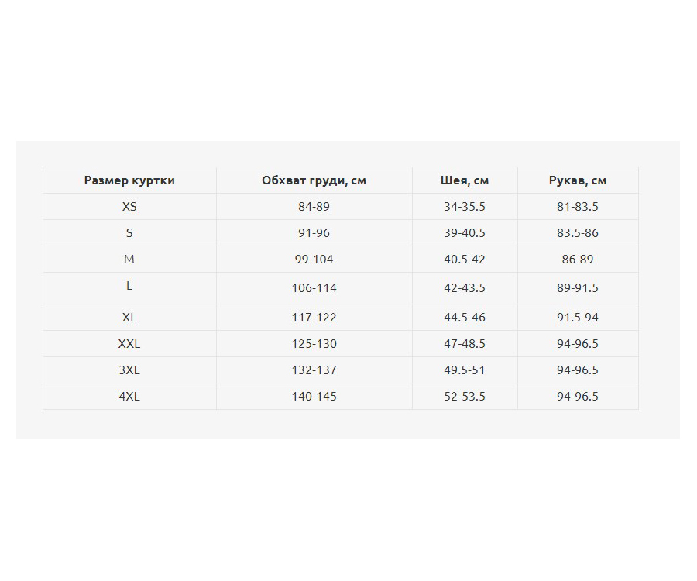Select the L size cell
Image resolution: width=697 pixels, height=581 pixels.
coord(129,286)
